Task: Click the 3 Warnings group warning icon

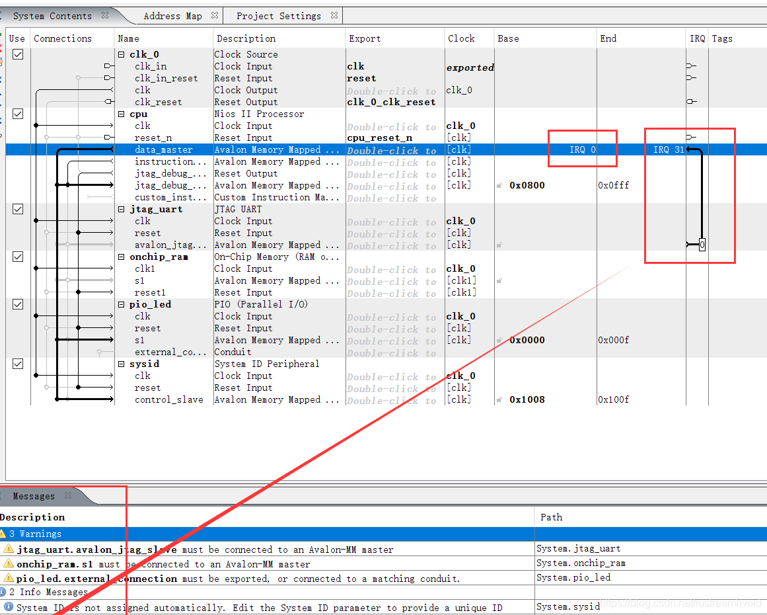Action: tap(3, 534)
